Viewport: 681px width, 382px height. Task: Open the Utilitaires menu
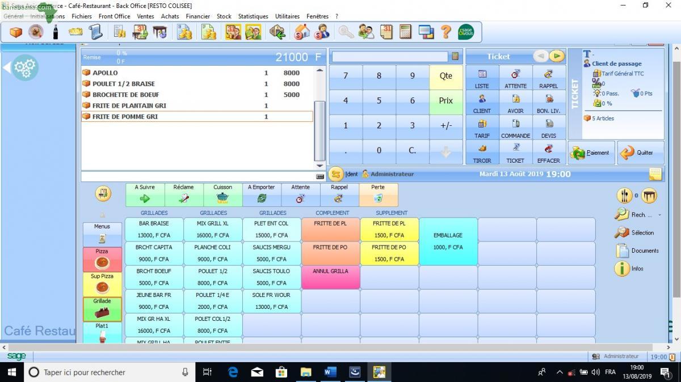[x=287, y=16]
